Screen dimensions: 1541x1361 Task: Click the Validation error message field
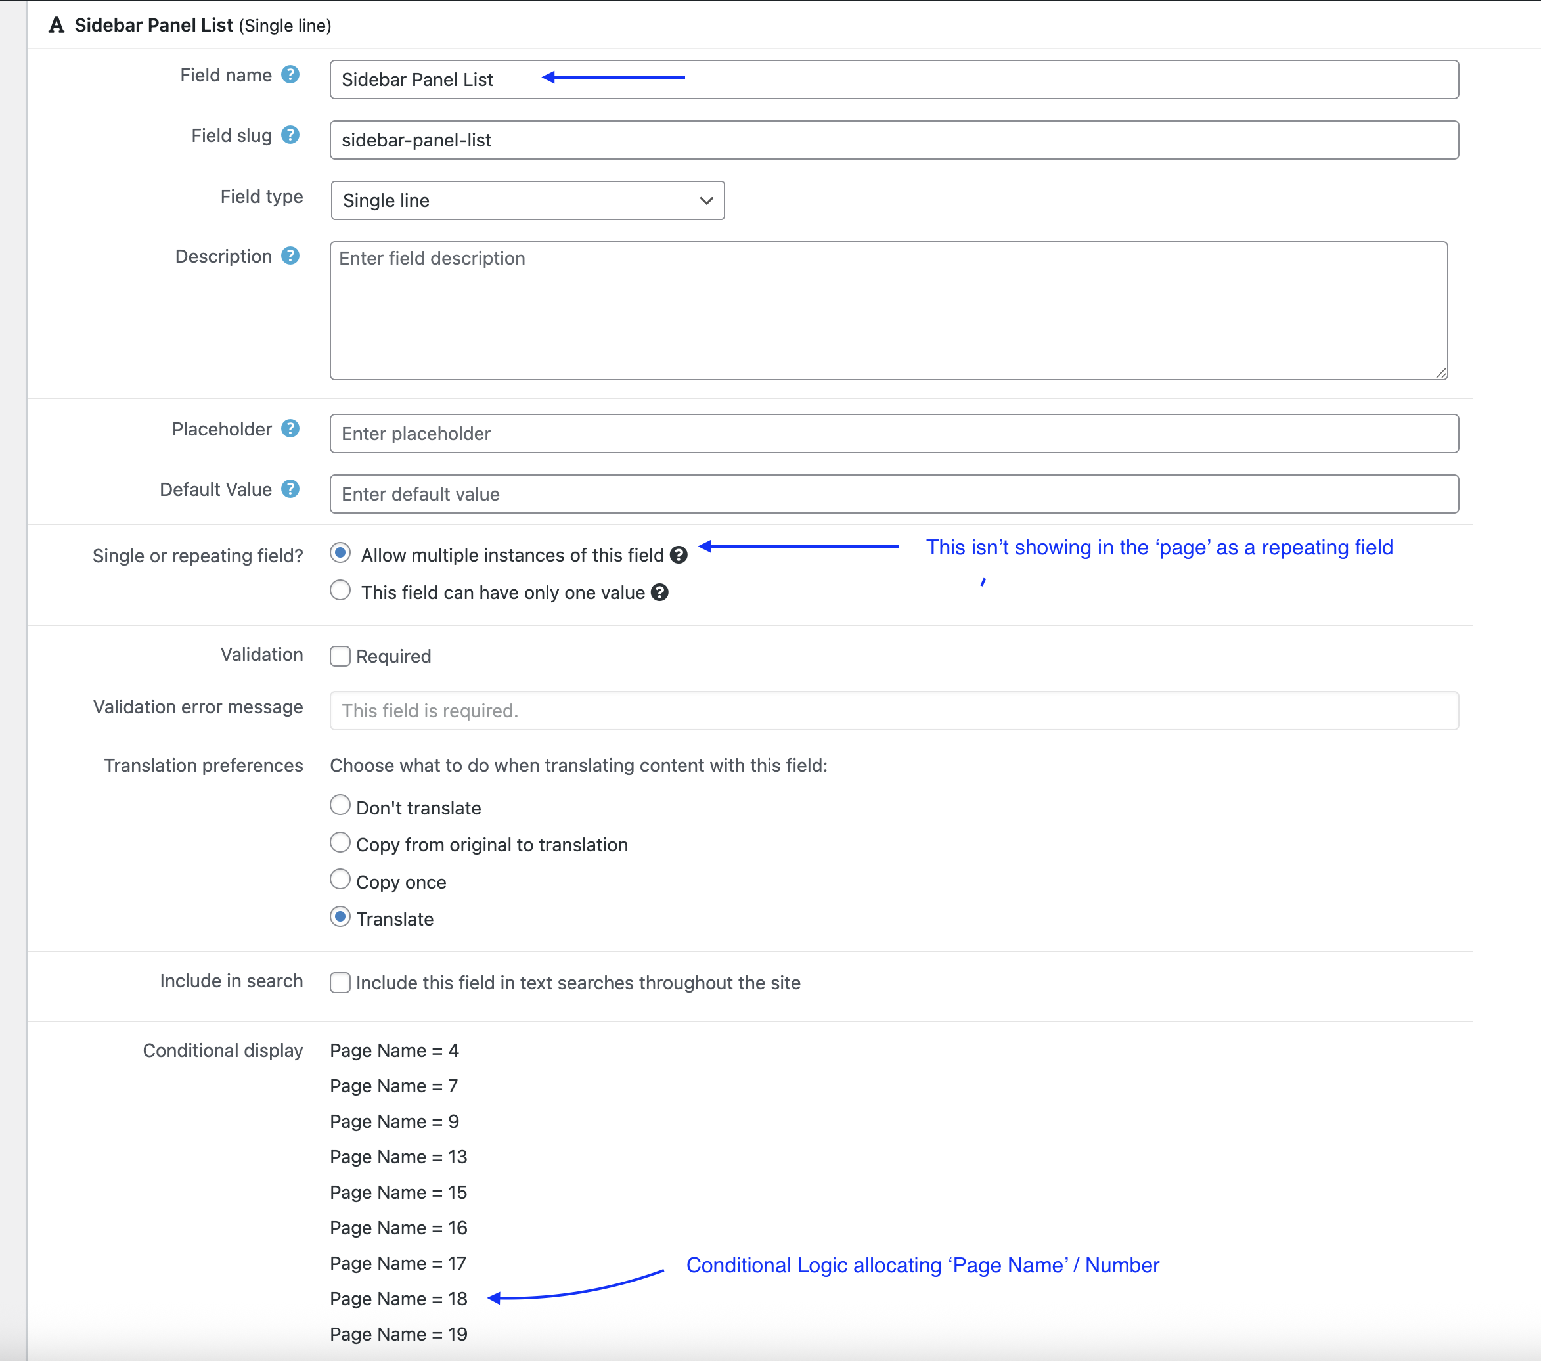pyautogui.click(x=894, y=711)
